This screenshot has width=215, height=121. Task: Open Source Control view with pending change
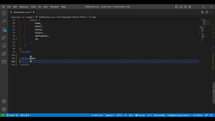click(4, 29)
